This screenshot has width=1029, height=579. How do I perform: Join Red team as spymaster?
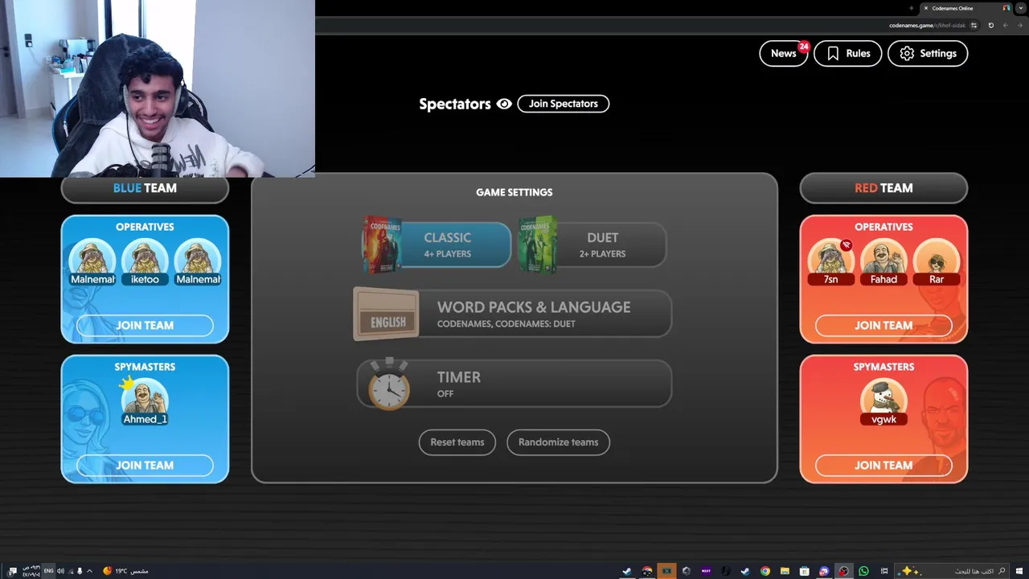pyautogui.click(x=883, y=466)
